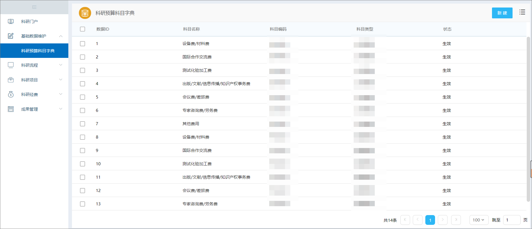This screenshot has width=532, height=229.
Task: Click the 新建 button
Action: (502, 13)
